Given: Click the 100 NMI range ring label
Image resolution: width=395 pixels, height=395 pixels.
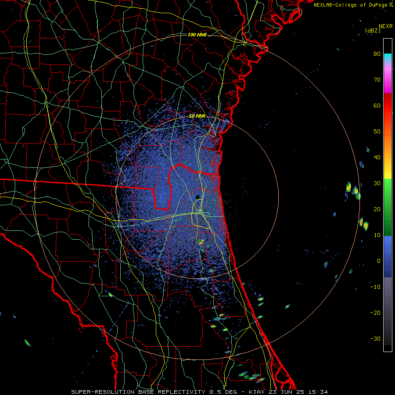Looking at the screenshot, I should pyautogui.click(x=197, y=35).
